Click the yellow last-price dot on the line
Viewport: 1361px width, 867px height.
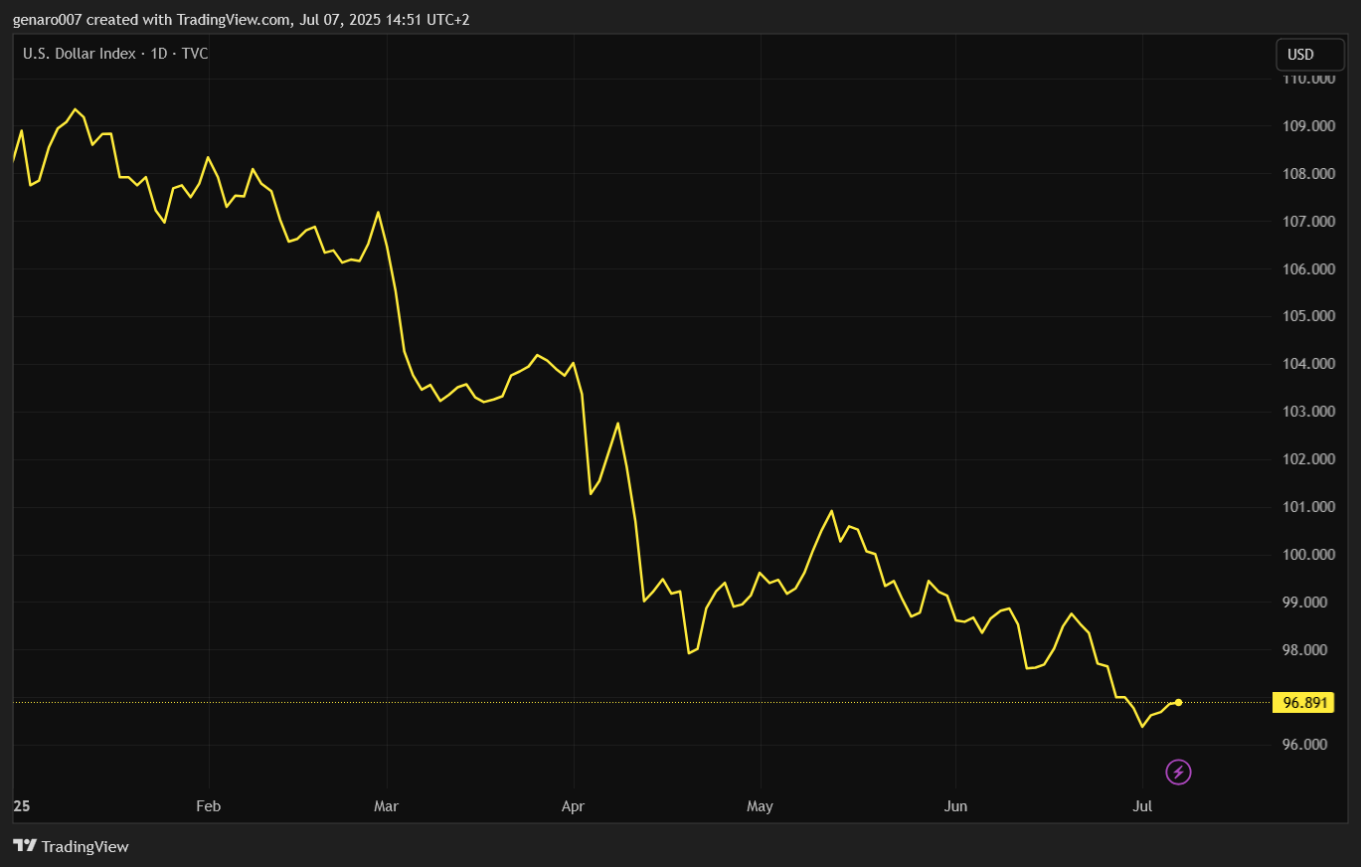pos(1178,703)
